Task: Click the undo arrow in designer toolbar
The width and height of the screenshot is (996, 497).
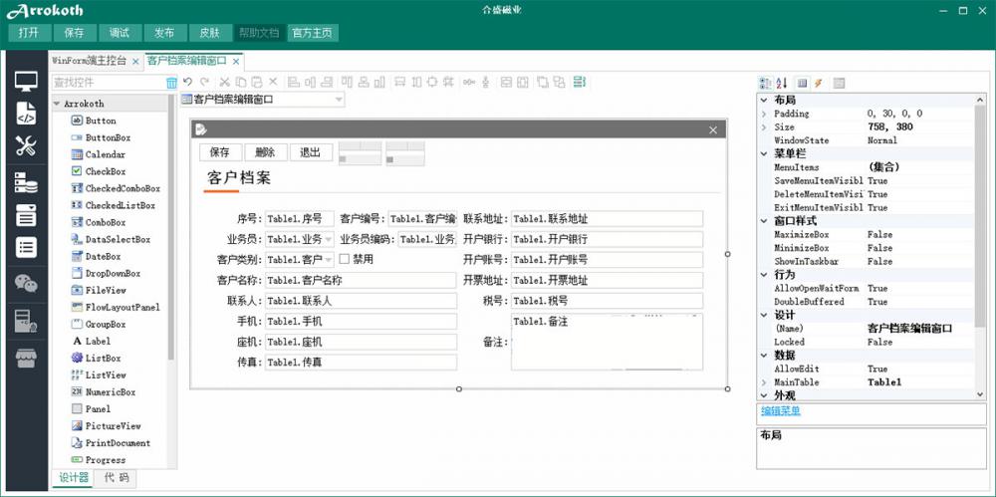Action: click(x=187, y=82)
